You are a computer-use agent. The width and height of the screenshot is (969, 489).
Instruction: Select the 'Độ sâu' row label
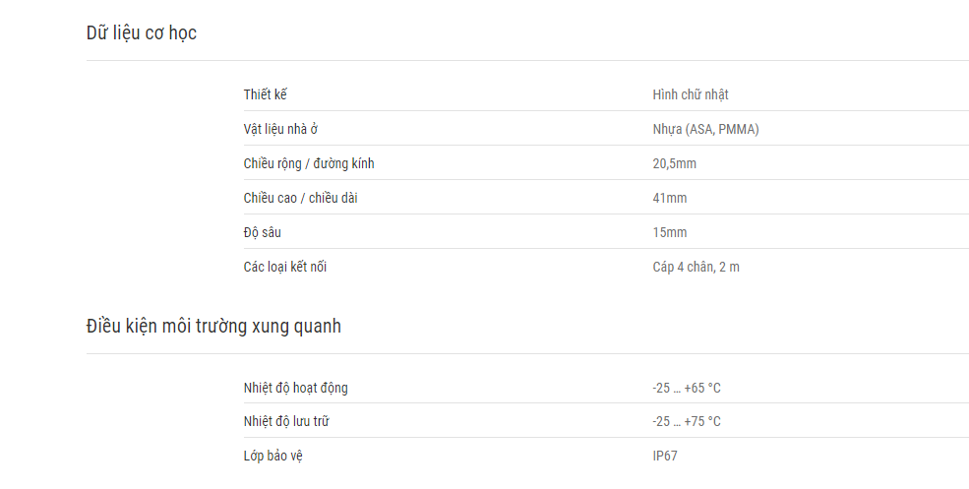(262, 232)
